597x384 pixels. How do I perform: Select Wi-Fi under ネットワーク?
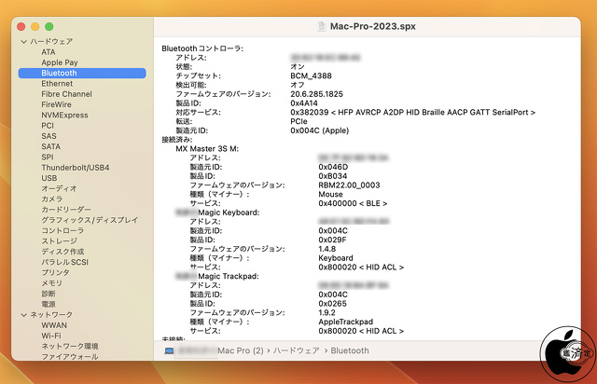pos(51,336)
